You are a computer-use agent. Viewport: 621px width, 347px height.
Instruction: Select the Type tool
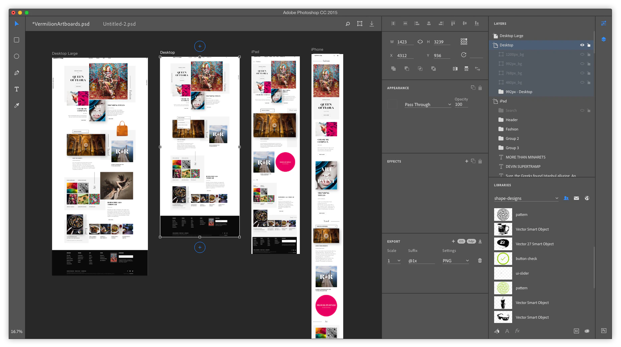coord(16,89)
